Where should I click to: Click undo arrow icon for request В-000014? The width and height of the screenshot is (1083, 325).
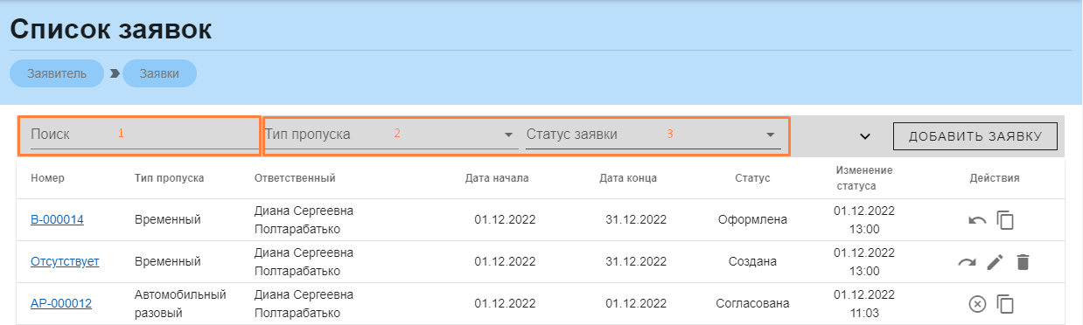(978, 220)
